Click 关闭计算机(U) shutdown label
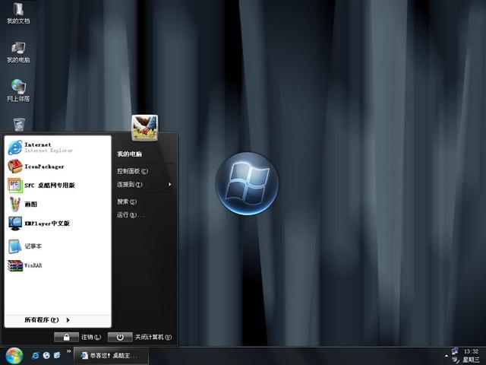Screen dimensions: 486x365 coord(153,337)
